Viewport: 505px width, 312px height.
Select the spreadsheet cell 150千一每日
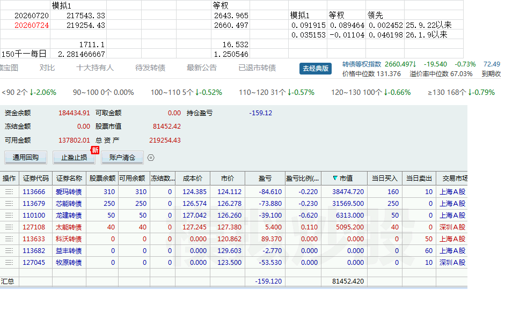click(25, 54)
